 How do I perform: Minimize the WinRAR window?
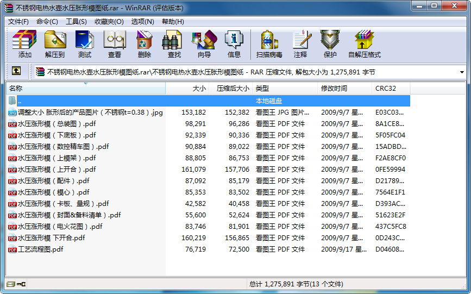click(419, 6)
